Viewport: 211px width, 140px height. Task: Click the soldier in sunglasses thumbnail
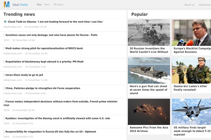pos(191,70)
